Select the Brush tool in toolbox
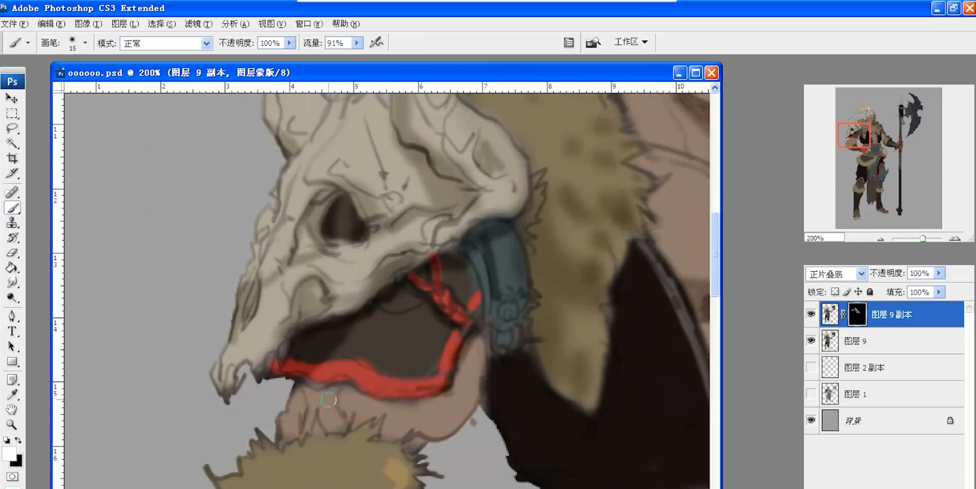Viewport: 976px width, 489px height. click(12, 207)
